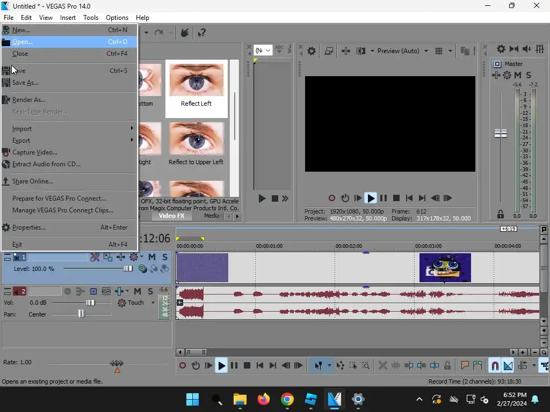Toggle downmix output icon in Master panel
This screenshot has height=412, width=550.
pos(514,49)
